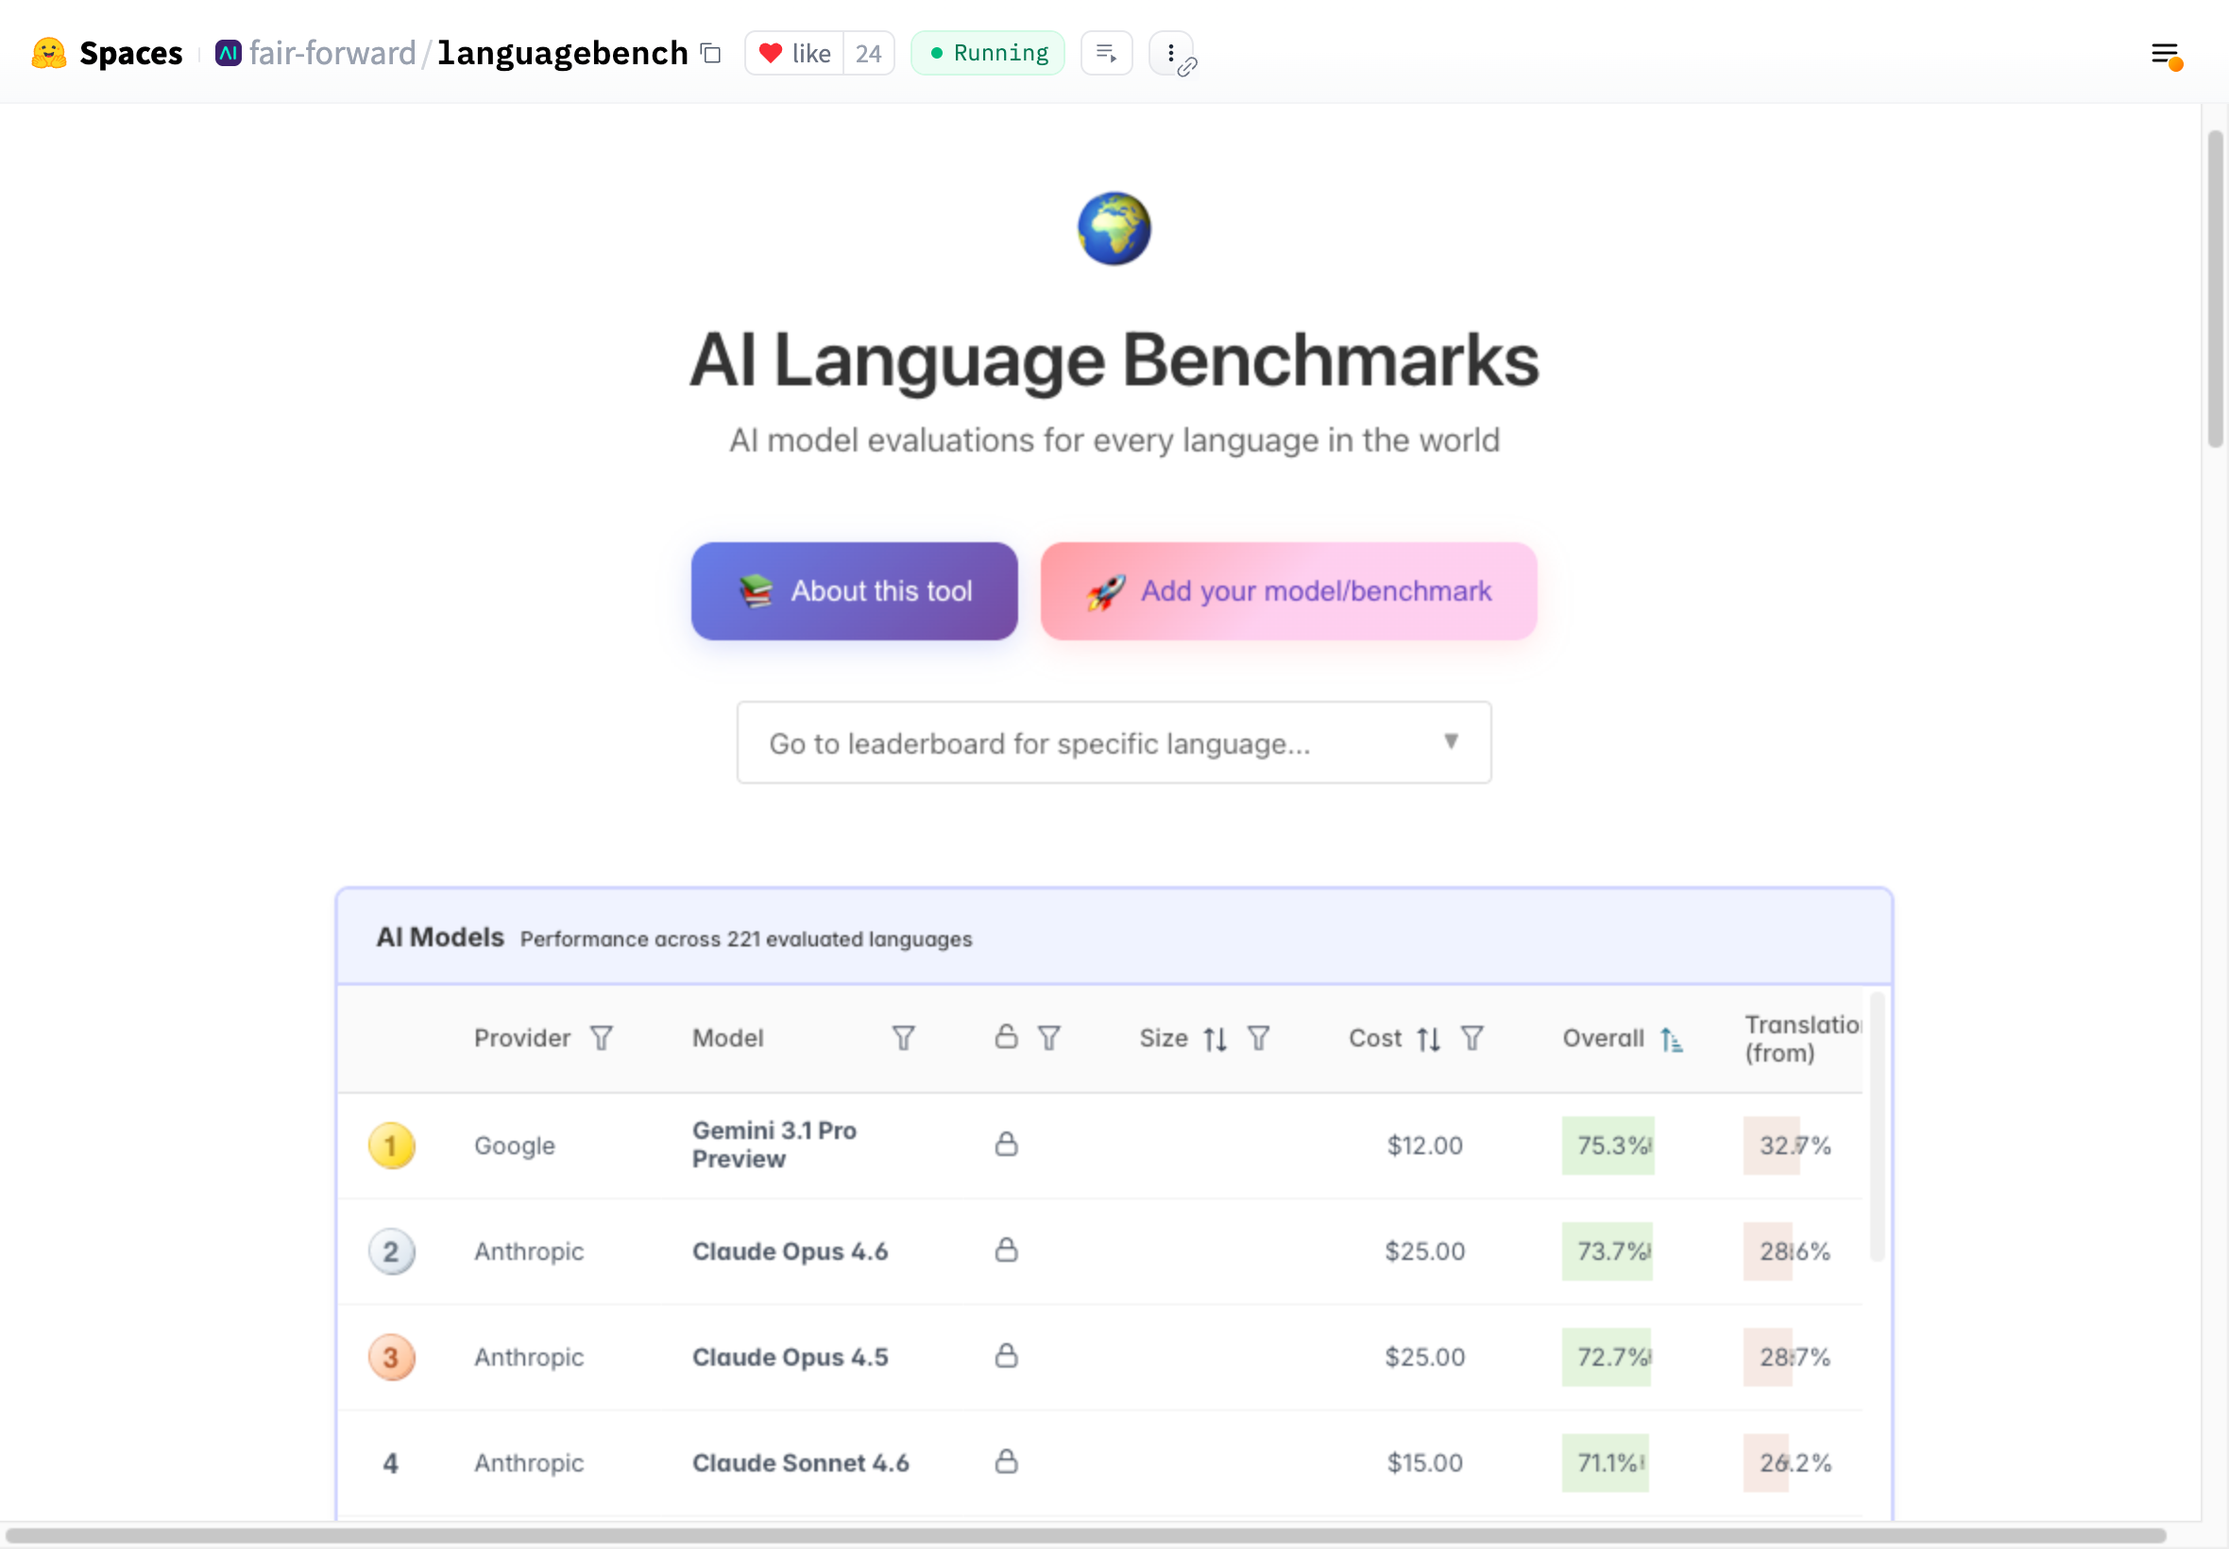
Task: Click the horizontal scrollbar at the bottom
Action: pos(1087,1536)
